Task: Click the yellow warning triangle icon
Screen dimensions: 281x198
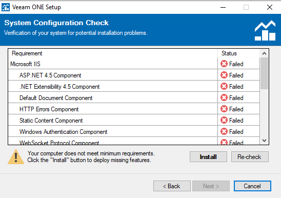Action: [16, 157]
